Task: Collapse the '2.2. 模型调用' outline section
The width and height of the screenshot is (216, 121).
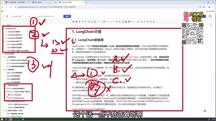Action: tap(4, 70)
